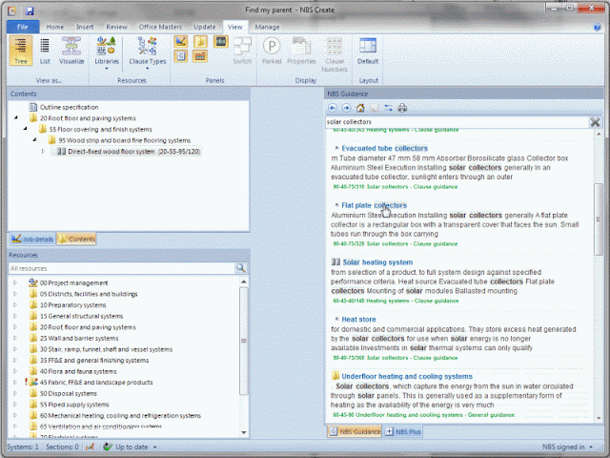Screen dimensions: 610x458
Task: Open the NBS signed in dropdown arrow
Action: pyautogui.click(x=591, y=447)
